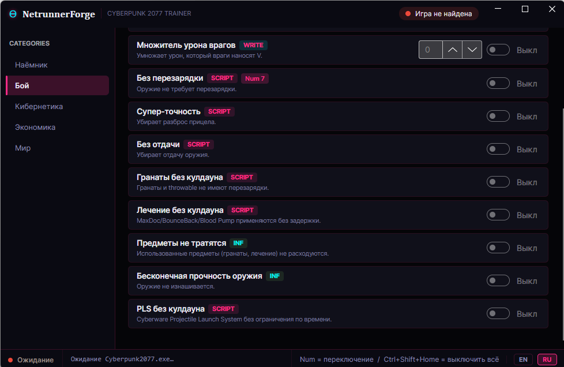Switch to the Кибернетика category
564x367 pixels.
point(58,107)
